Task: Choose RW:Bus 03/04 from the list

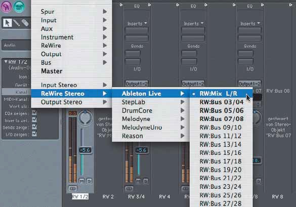Action: [221, 102]
